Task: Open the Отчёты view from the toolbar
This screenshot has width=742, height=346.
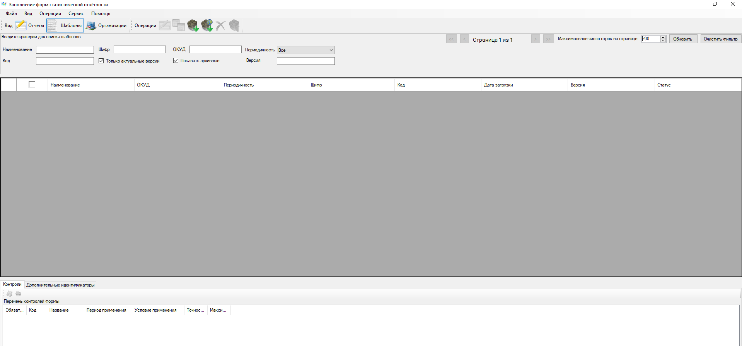Action: tap(30, 25)
